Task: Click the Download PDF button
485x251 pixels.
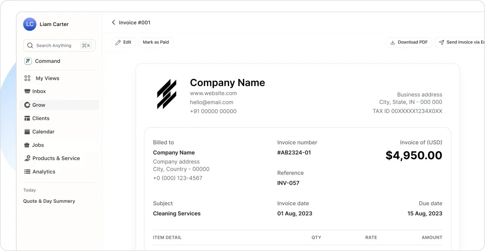Action: pos(409,42)
